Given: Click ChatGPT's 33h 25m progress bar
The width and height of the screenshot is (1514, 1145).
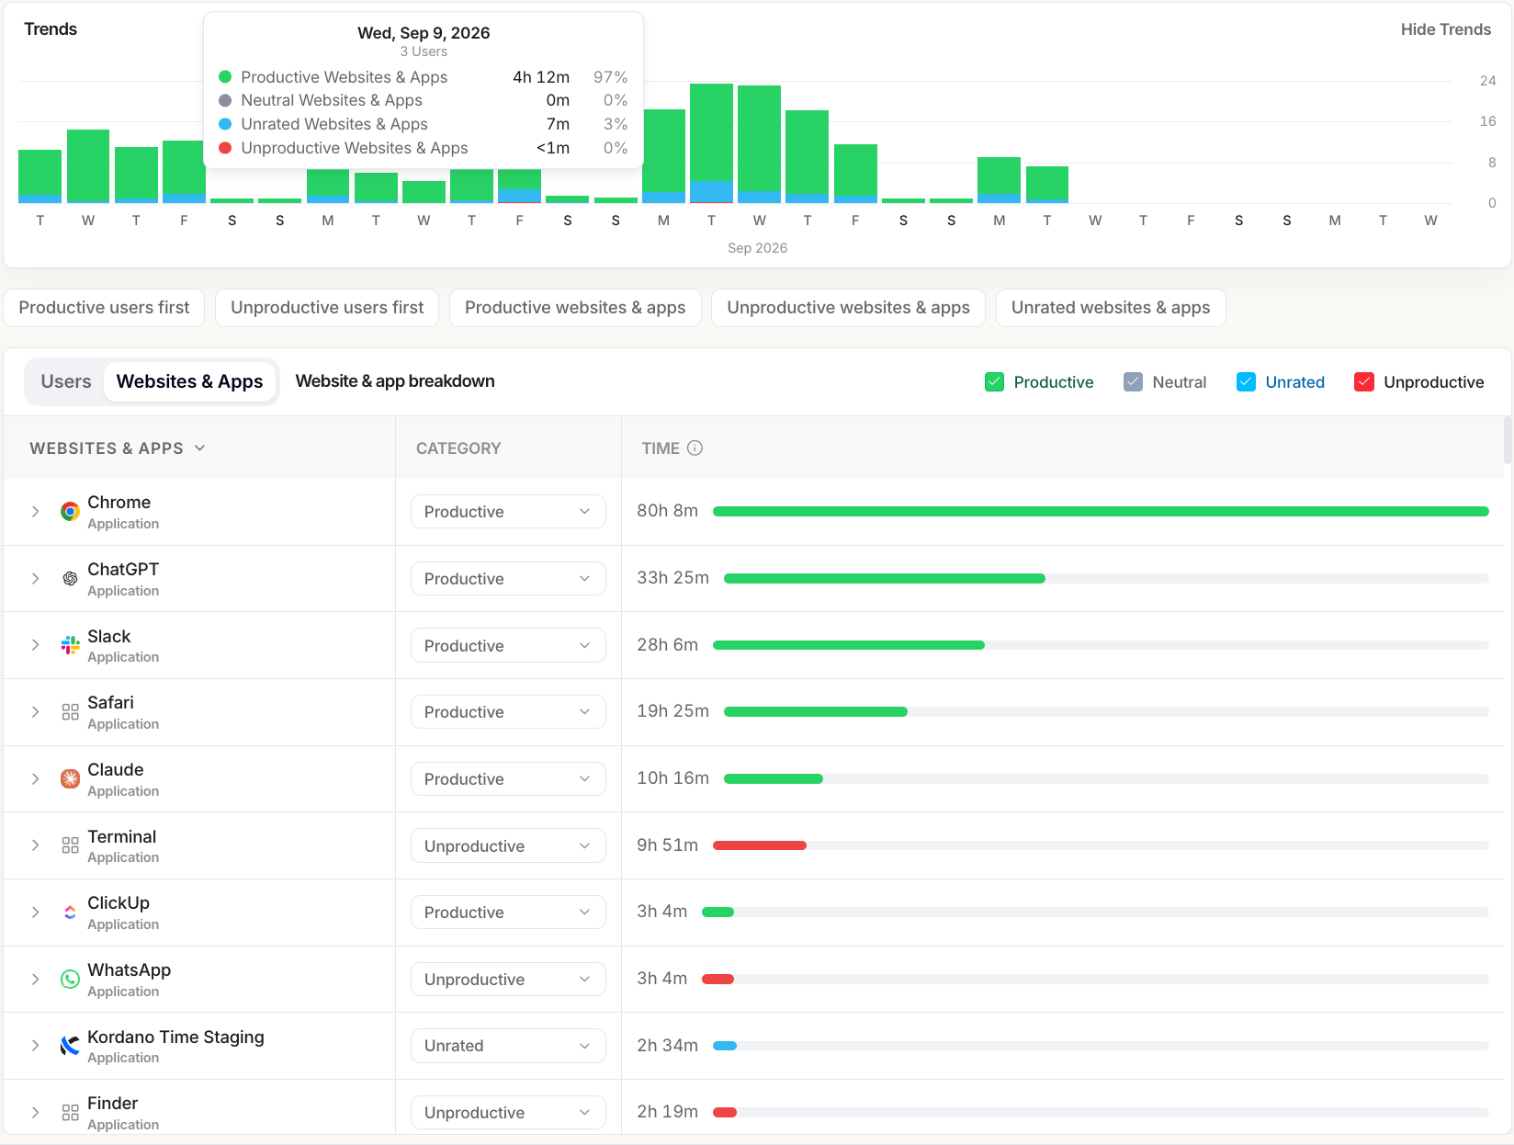Looking at the screenshot, I should 1106,579.
